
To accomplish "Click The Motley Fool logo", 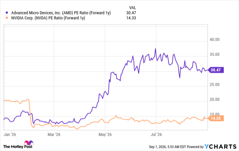I will [x=18, y=145].
